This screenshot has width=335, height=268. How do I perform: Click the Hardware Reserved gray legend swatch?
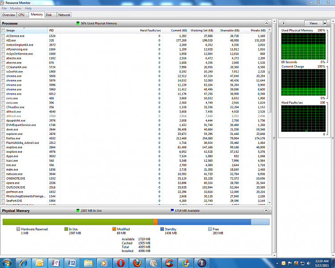18,229
